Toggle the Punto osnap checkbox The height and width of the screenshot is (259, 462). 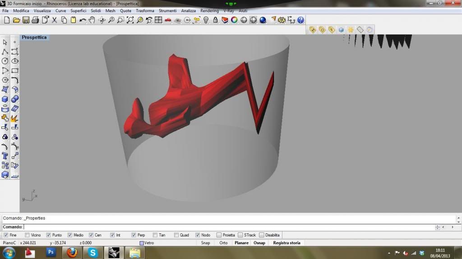click(48, 235)
